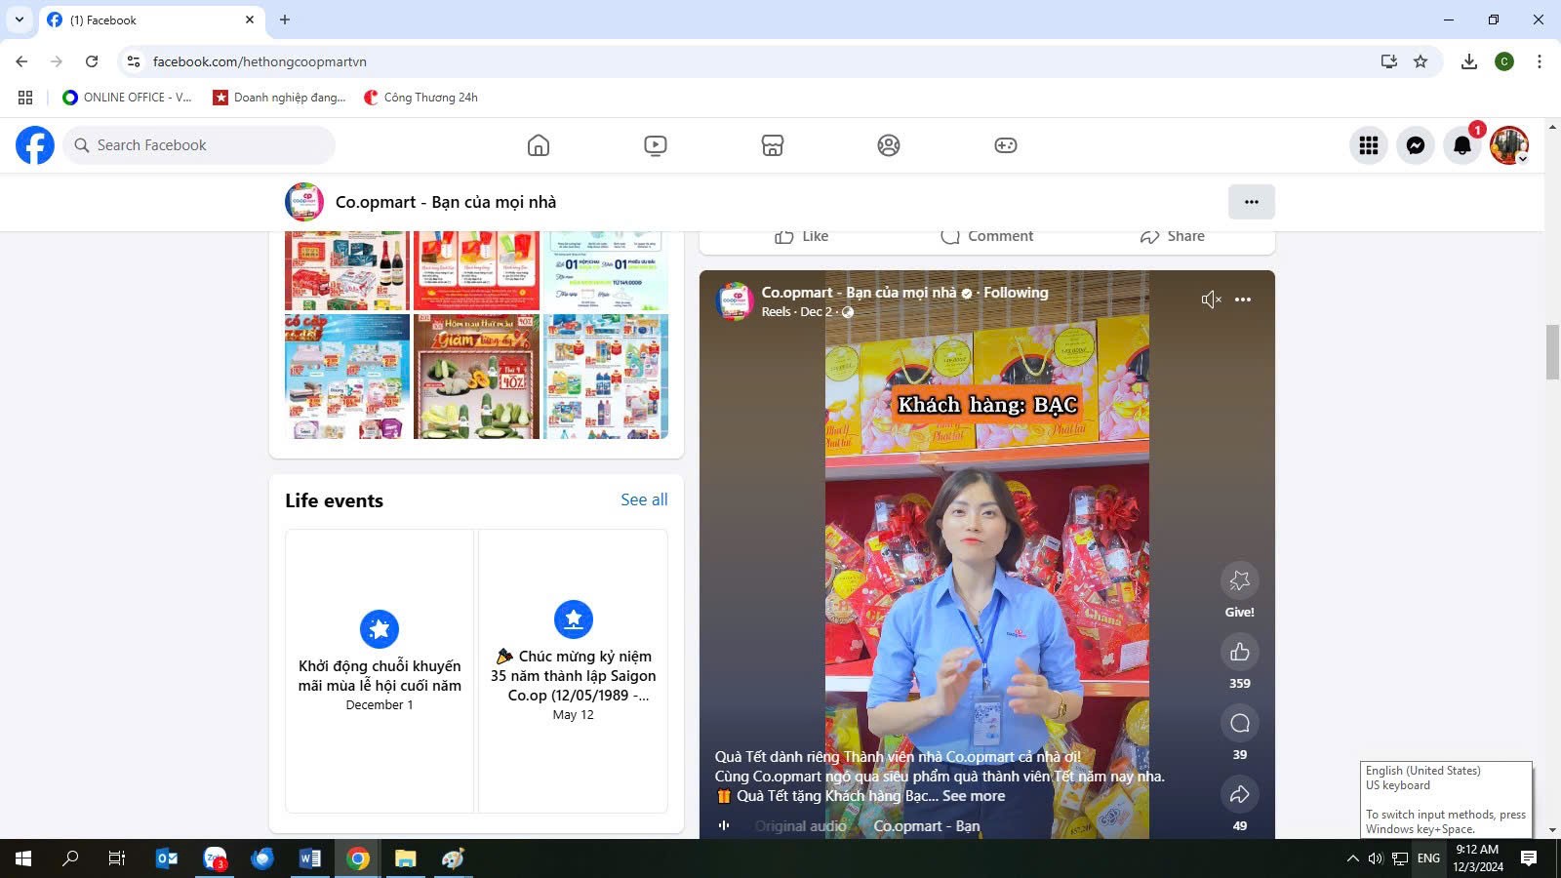1561x878 pixels.
Task: Open Chrome apps grid in bookmarks bar
Action: tap(25, 98)
